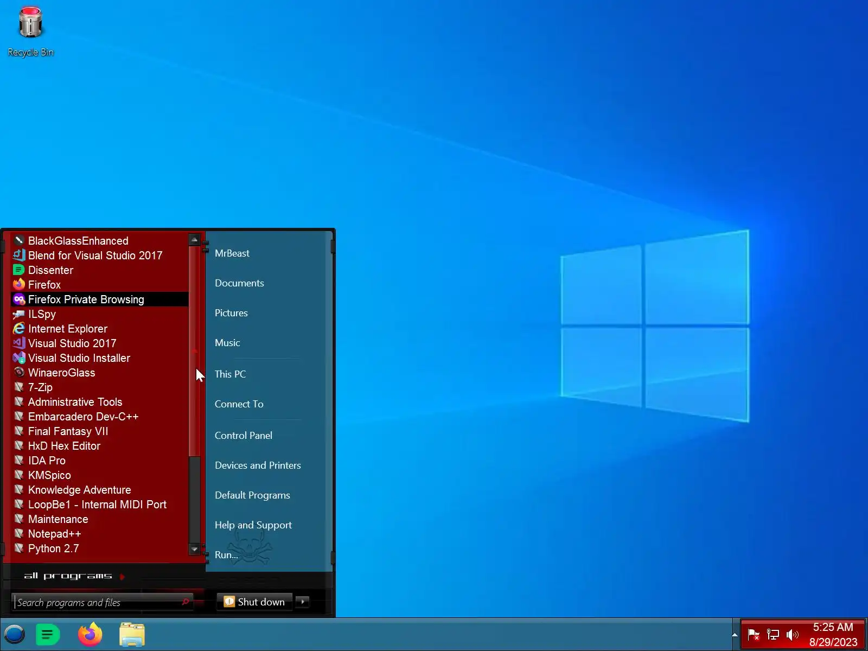Expand the Embarcadero Dev-C++ folder
Image resolution: width=868 pixels, height=651 pixels.
(100, 416)
